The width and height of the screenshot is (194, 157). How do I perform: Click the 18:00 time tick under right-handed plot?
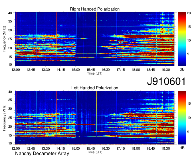(x=136, y=70)
